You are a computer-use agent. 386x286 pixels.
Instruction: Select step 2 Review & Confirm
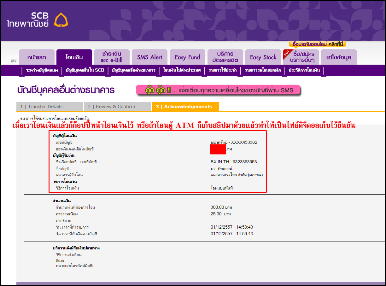click(118, 107)
